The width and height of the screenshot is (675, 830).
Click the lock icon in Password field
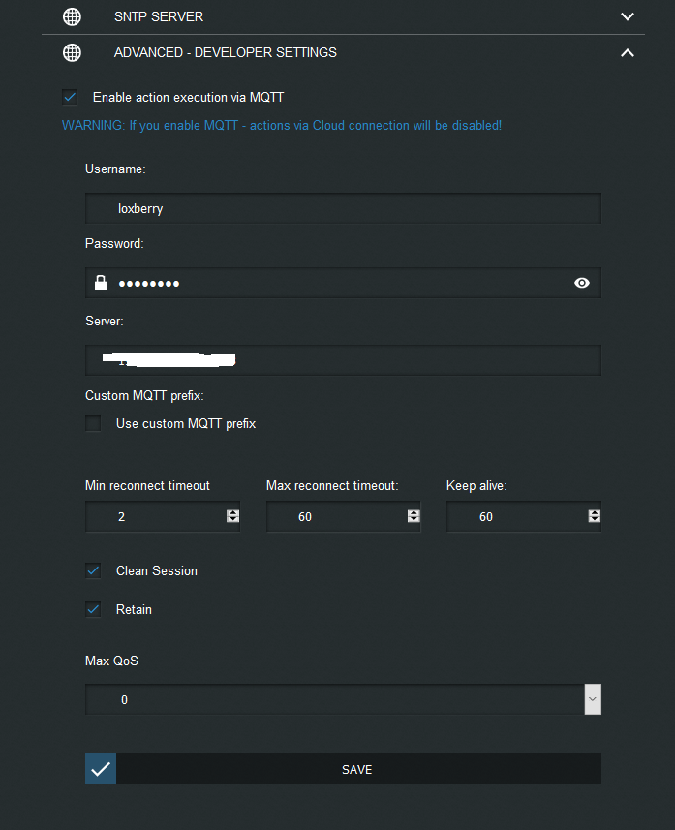click(x=101, y=283)
